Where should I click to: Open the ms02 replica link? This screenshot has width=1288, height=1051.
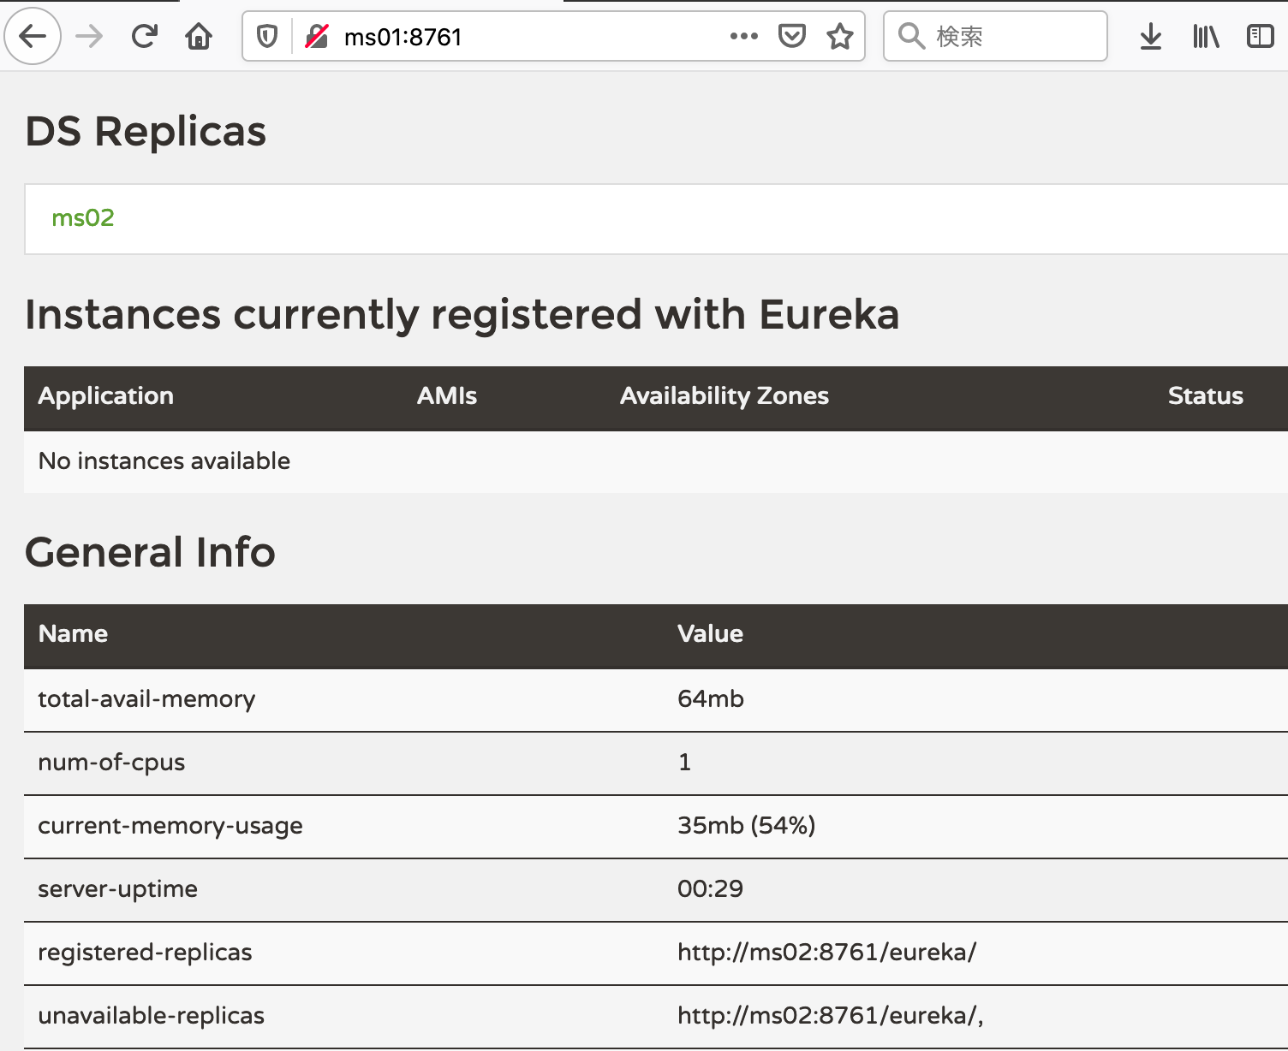(83, 218)
